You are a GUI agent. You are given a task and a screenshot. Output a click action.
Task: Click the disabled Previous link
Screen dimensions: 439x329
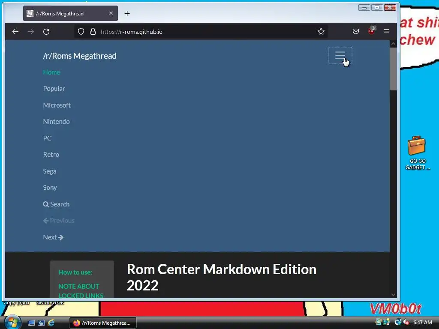coord(59,221)
